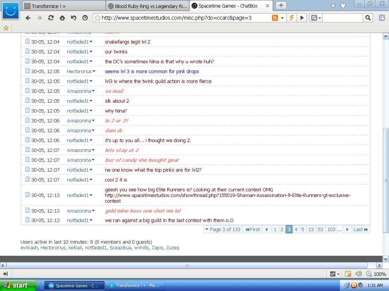Click the vertical scrollbar up arrow
Image resolution: width=389 pixels, height=291 pixels.
point(386,36)
